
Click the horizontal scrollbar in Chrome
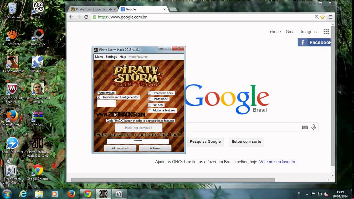click(x=173, y=180)
